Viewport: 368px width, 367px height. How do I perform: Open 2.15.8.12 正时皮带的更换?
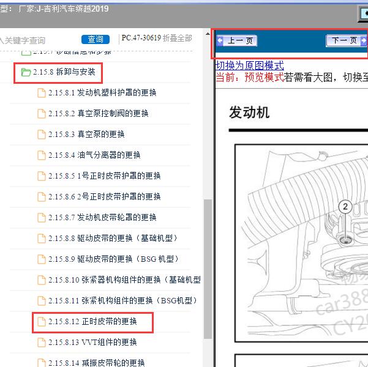coord(92,322)
